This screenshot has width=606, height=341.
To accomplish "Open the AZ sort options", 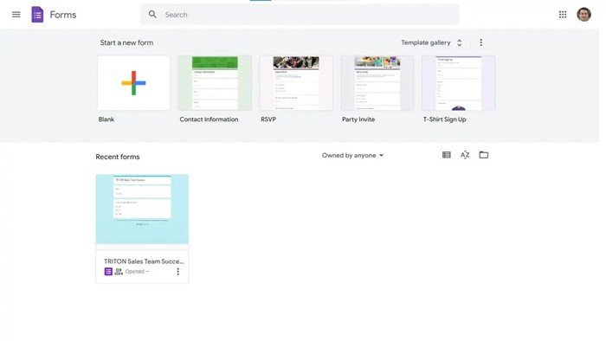I will pos(465,155).
